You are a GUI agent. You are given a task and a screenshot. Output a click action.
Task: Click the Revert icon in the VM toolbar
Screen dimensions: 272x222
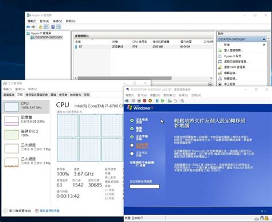[x=175, y=100]
